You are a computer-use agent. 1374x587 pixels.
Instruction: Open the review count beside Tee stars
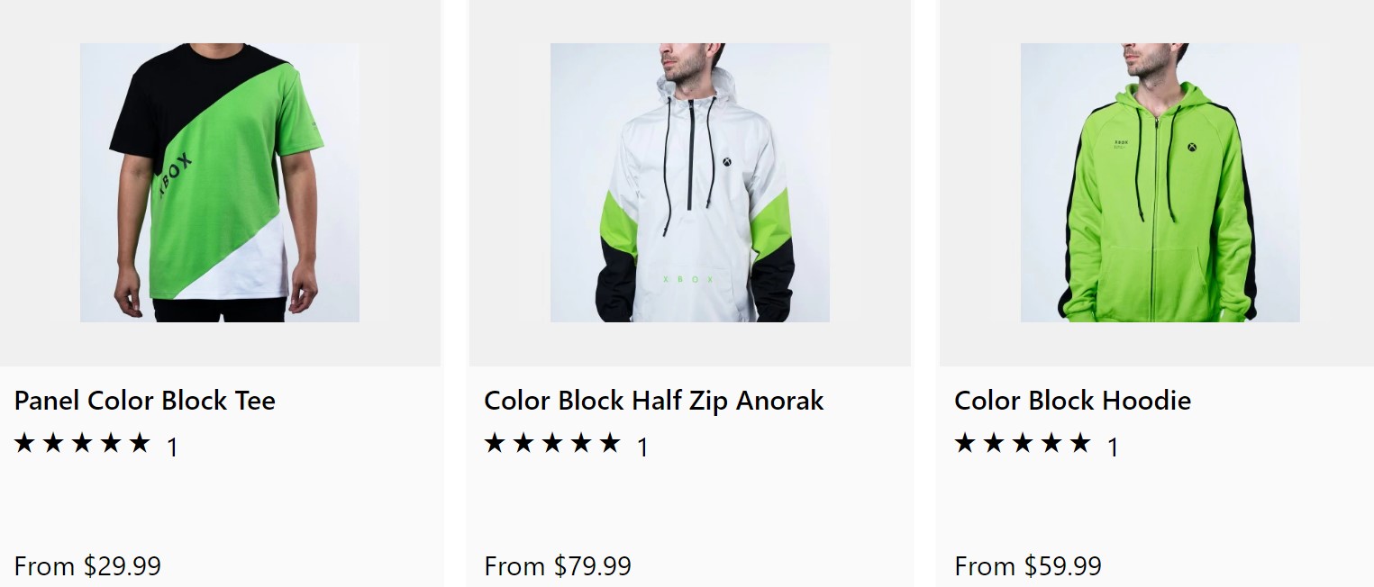(x=172, y=447)
